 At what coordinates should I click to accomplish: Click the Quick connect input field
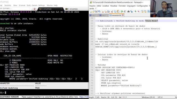pyautogui.click(x=15, y=9)
